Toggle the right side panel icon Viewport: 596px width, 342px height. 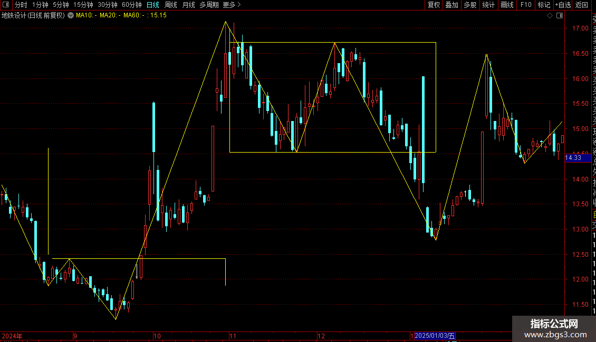[560, 16]
